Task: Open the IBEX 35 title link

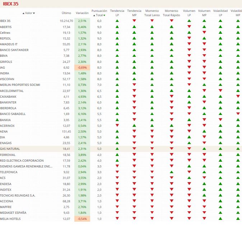Action: point(11,4)
